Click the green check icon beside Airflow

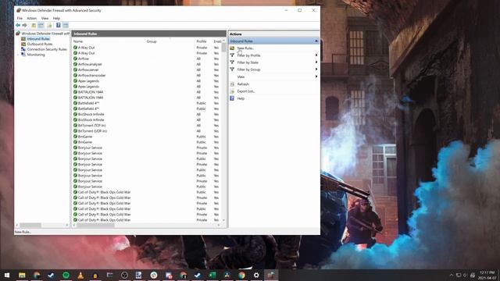(75, 59)
